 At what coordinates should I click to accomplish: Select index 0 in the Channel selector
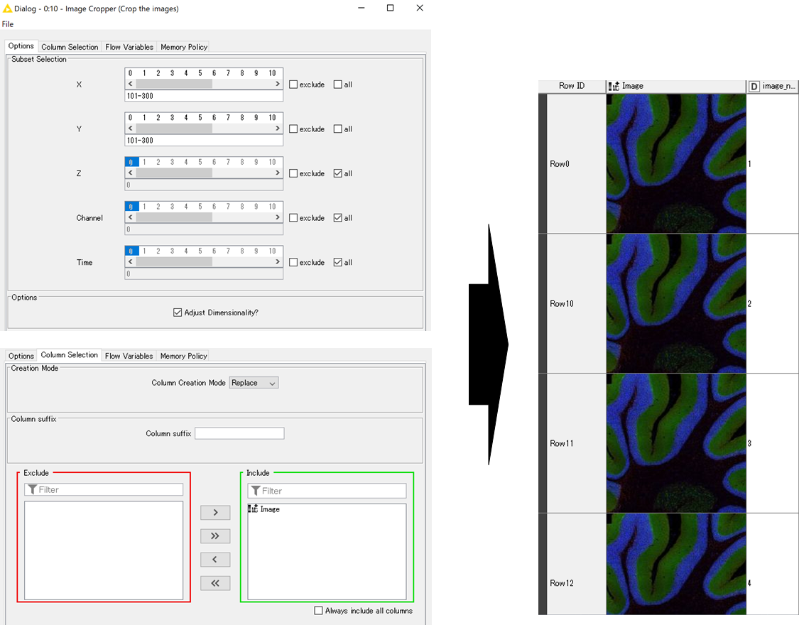131,206
